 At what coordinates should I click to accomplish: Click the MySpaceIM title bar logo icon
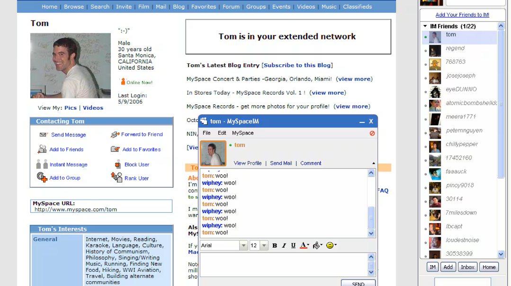pos(204,121)
